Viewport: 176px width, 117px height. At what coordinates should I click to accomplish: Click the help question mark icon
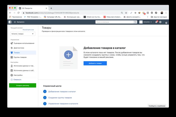pos(166,23)
